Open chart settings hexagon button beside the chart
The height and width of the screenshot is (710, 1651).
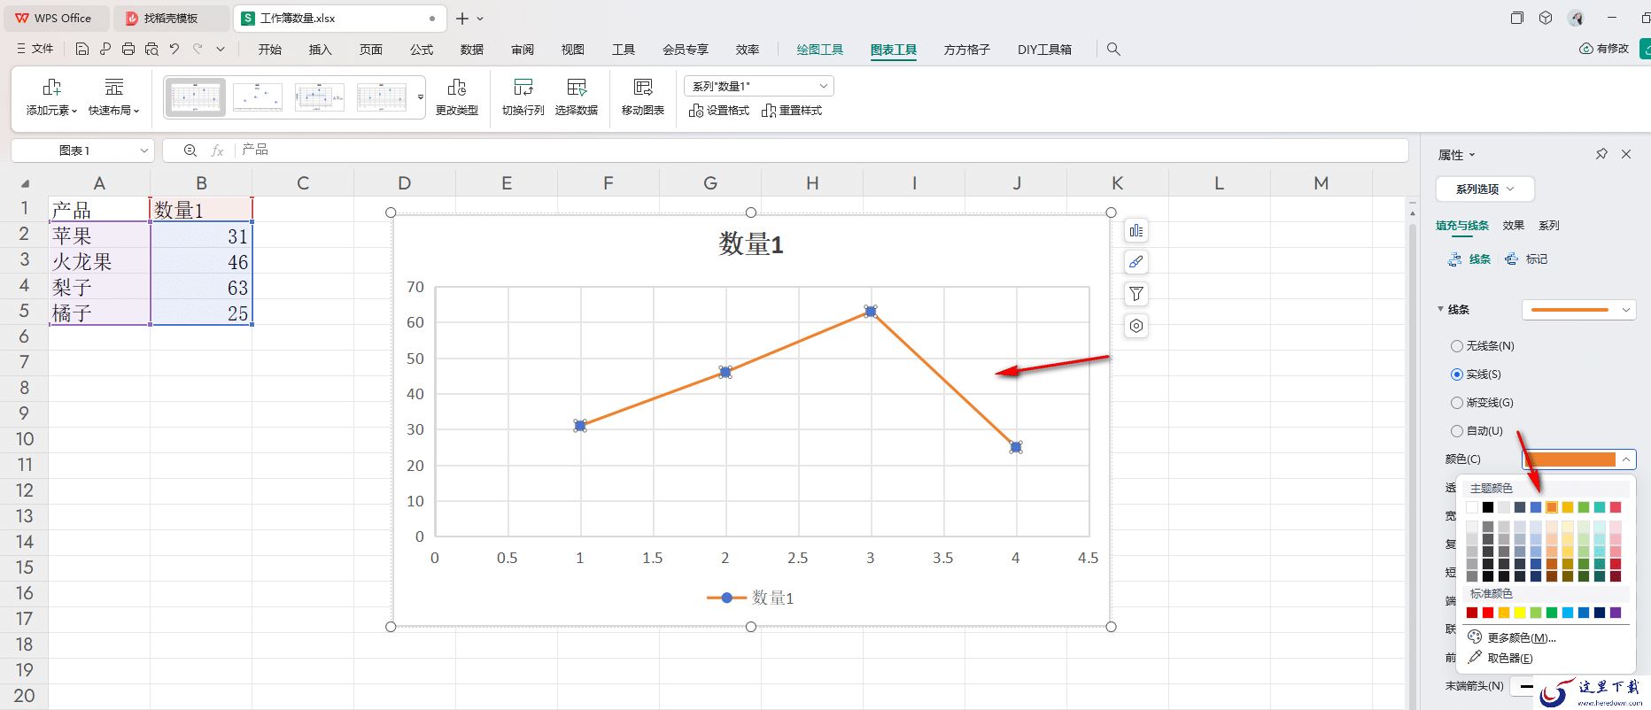point(1136,326)
